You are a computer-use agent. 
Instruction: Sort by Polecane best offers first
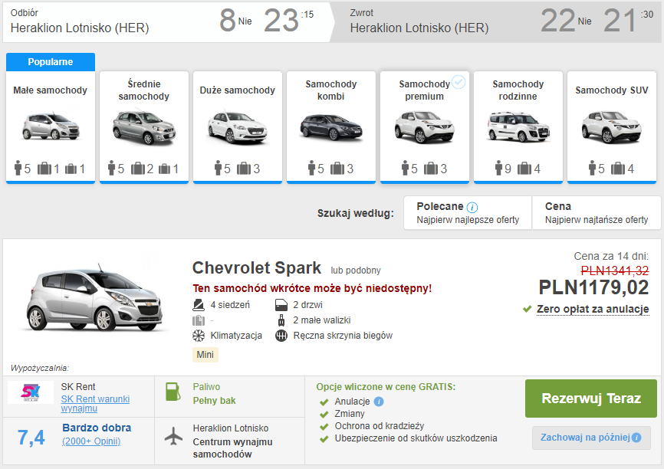tap(468, 212)
